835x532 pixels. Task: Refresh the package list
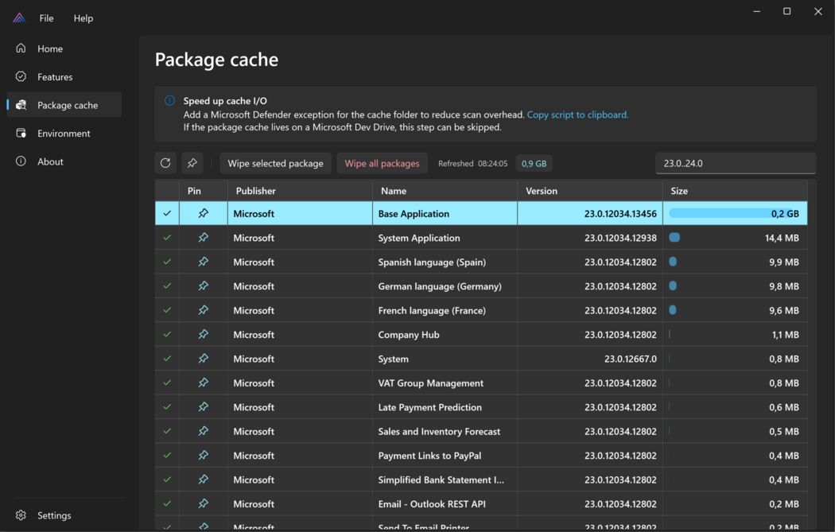click(165, 163)
